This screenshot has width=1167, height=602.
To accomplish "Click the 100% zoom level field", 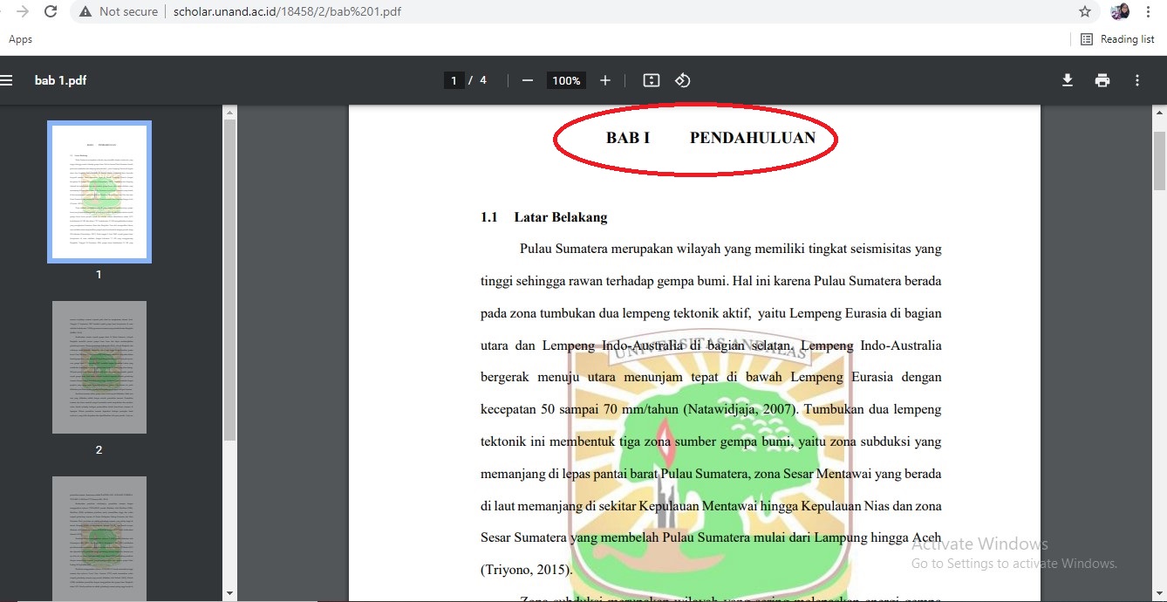I will tap(566, 80).
